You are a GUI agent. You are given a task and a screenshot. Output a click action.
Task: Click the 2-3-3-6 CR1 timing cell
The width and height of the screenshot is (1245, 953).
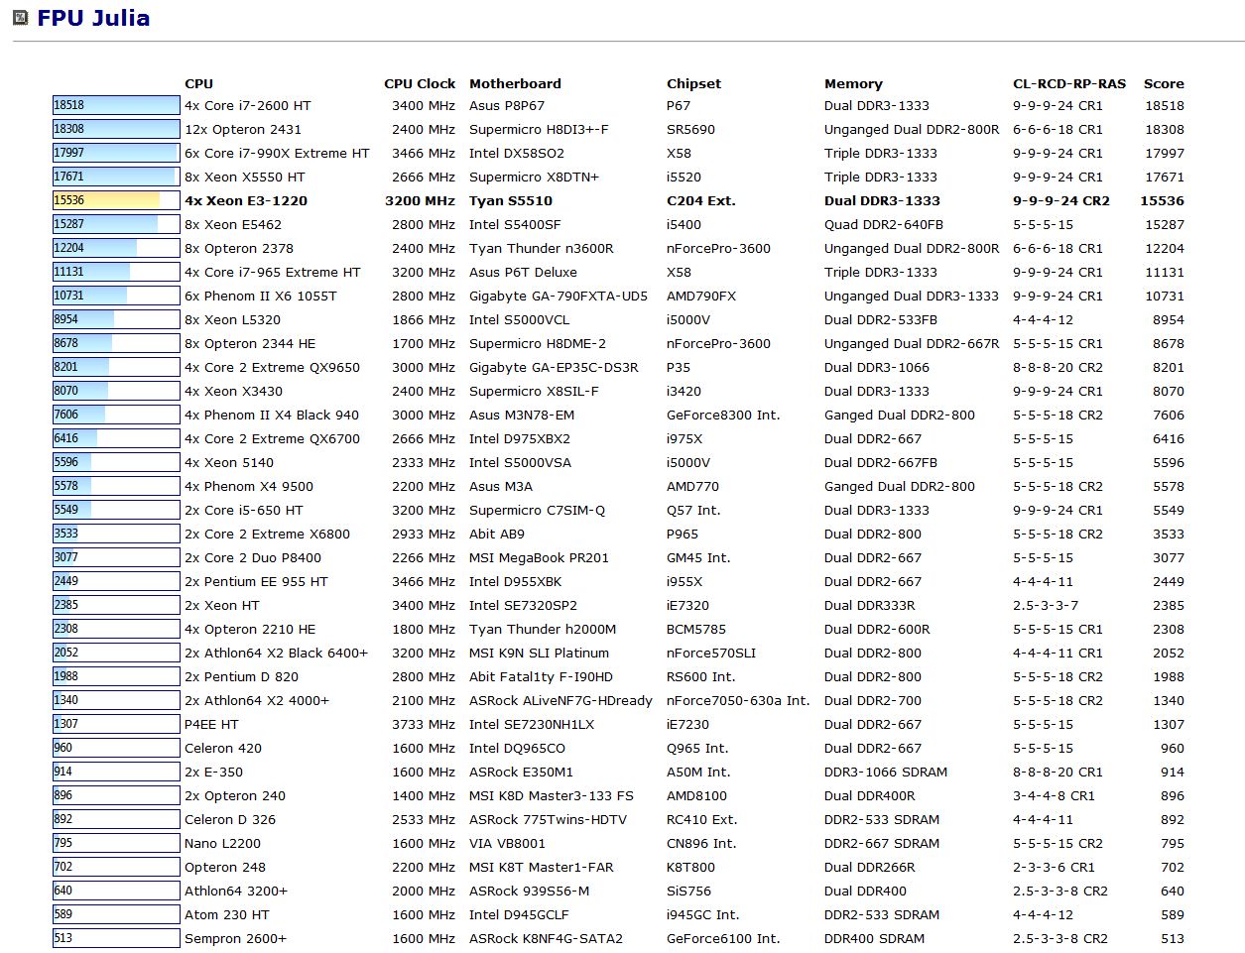pos(1054,867)
